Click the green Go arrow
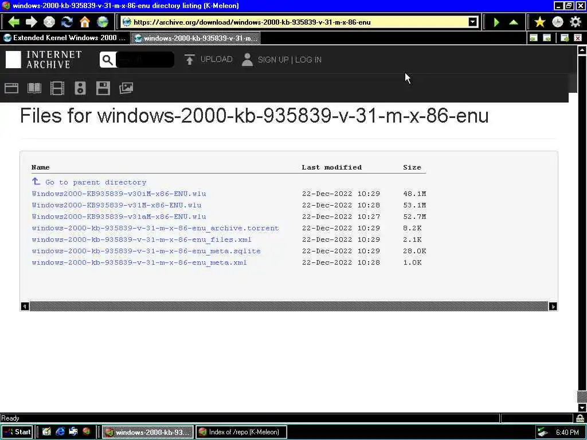The image size is (587, 440). point(496,22)
